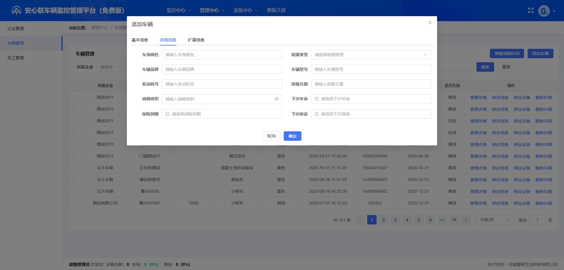Select 员工管理 in the sidebar
Viewport: 564px width, 270px height.
31,58
